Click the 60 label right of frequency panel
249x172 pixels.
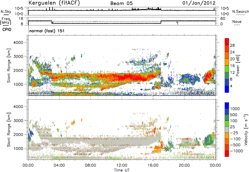click(223, 19)
